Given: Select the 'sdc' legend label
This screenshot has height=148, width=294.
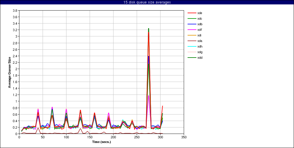Looking at the screenshot, I should [200, 19].
